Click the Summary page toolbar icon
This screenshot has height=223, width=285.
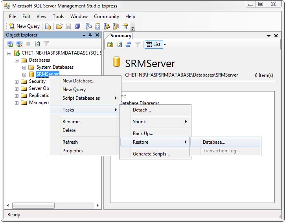[97, 27]
